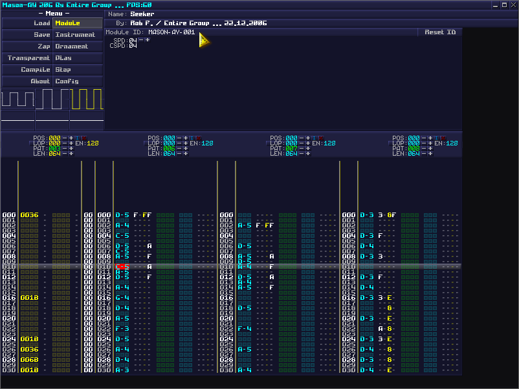The image size is (519, 389).
Task: Decrease LEN in PAT 006 block
Action: point(179,153)
